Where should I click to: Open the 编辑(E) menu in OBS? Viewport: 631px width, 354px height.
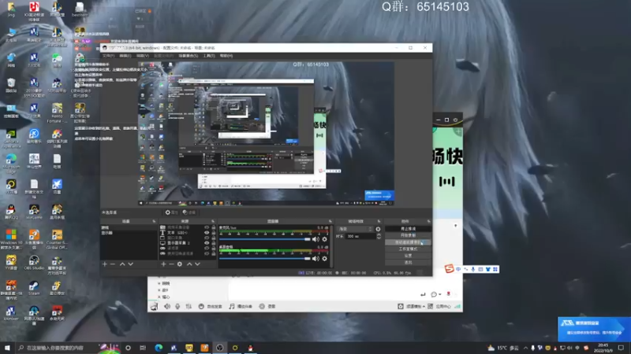click(x=125, y=56)
